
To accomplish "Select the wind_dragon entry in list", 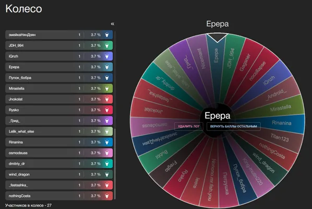I will 59,175.
